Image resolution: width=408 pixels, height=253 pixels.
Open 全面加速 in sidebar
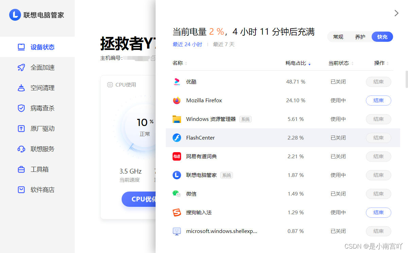coord(37,67)
